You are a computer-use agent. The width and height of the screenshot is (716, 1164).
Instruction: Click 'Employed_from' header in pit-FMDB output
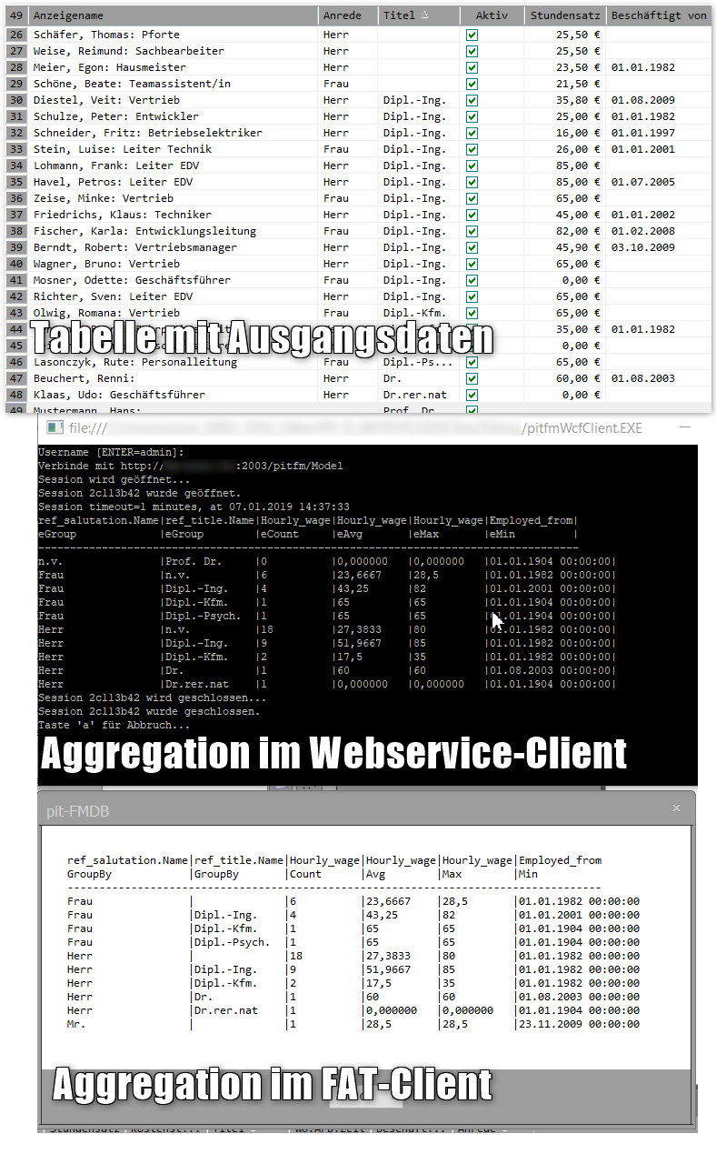(x=560, y=860)
